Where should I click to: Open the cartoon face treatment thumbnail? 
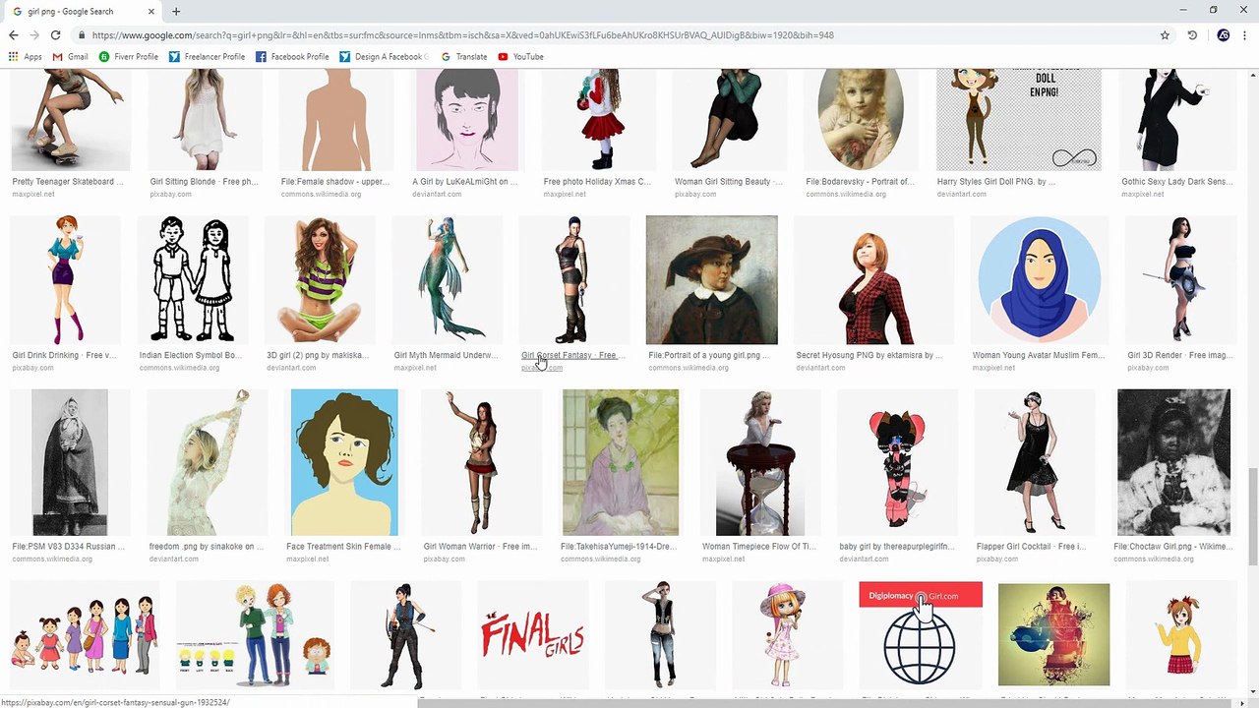[x=344, y=462]
